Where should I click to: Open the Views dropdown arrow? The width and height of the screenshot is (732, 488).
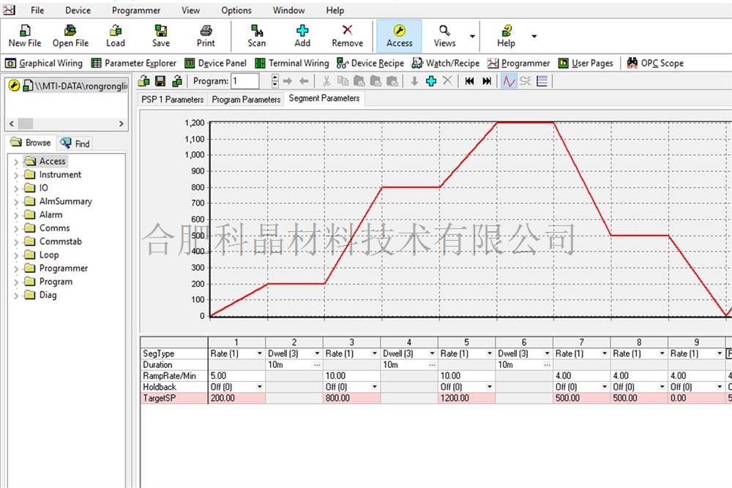tap(472, 36)
